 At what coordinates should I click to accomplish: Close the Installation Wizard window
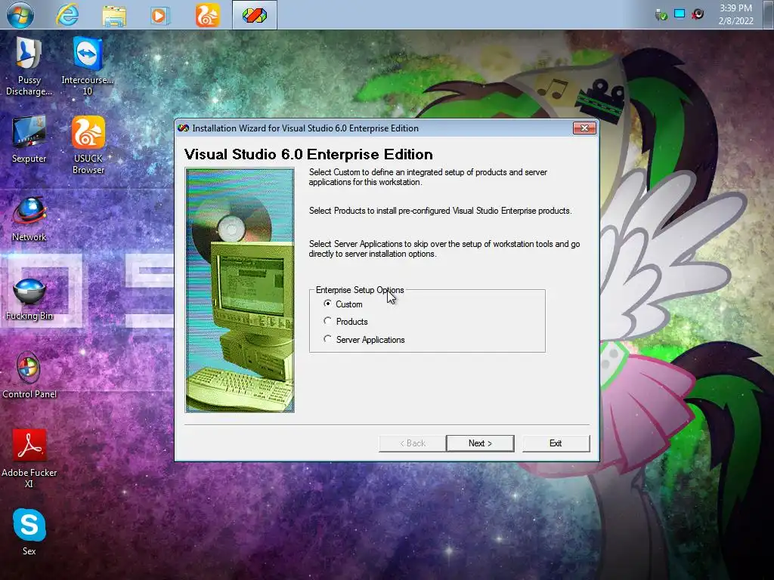point(584,128)
